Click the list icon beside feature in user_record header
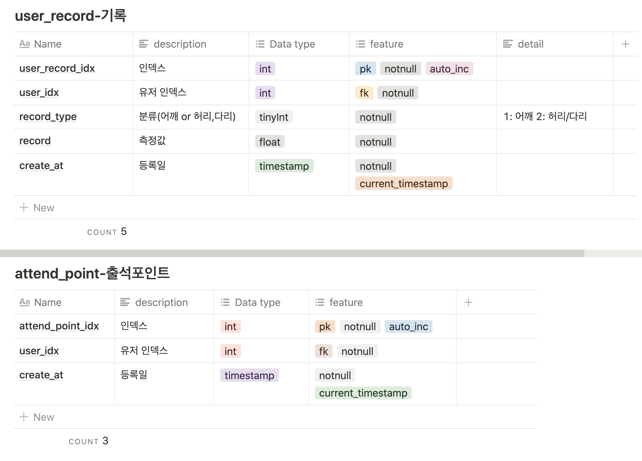Viewport: 642px width, 461px height. point(360,44)
